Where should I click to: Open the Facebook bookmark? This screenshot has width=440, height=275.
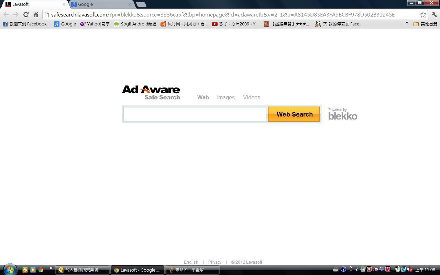[x=26, y=24]
